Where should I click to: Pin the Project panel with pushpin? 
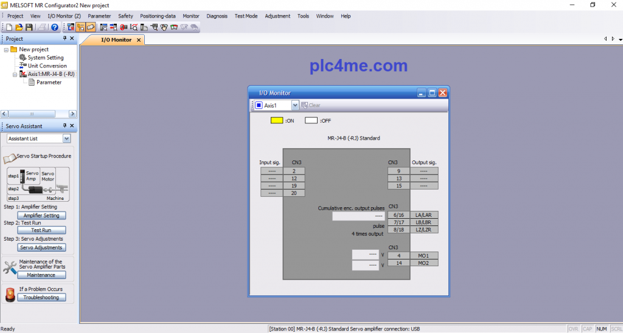tap(65, 38)
